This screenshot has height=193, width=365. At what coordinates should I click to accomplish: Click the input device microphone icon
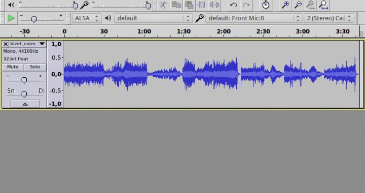199,18
